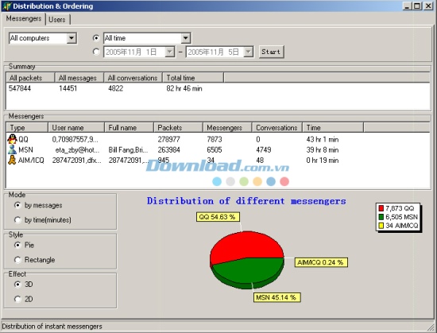Viewport: 437px width, 333px height.
Task: Click the 6505 messengers cell
Action: click(215, 149)
